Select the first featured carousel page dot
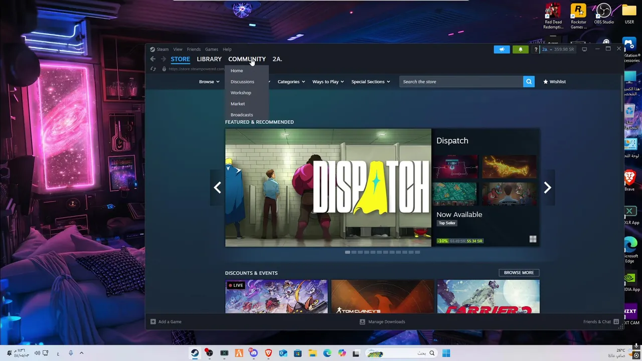The width and height of the screenshot is (642, 361). pyautogui.click(x=348, y=252)
